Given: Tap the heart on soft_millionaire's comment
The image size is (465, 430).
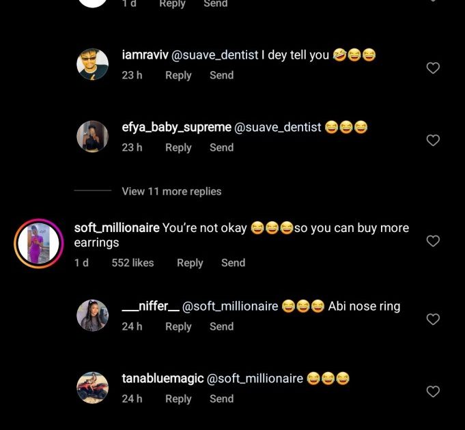Looking at the screenshot, I should coord(433,241).
